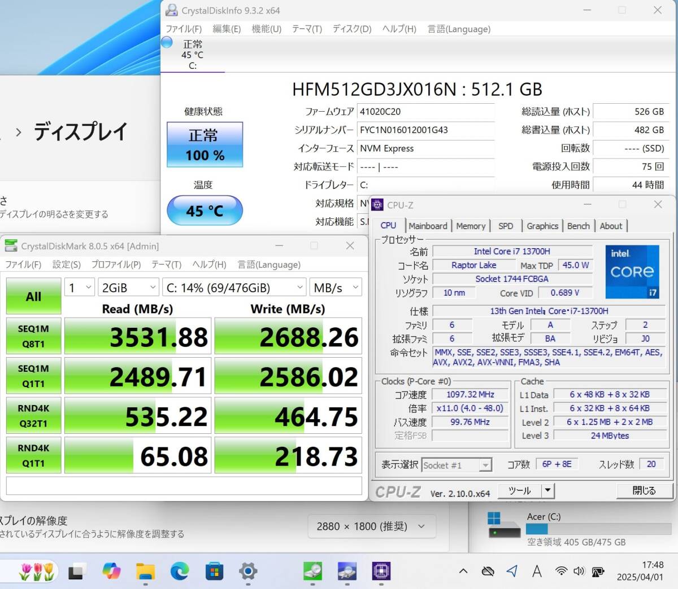Image resolution: width=678 pixels, height=589 pixels.
Task: Open CrystalDiskInfo 編集(E) menu
Action: [x=227, y=29]
